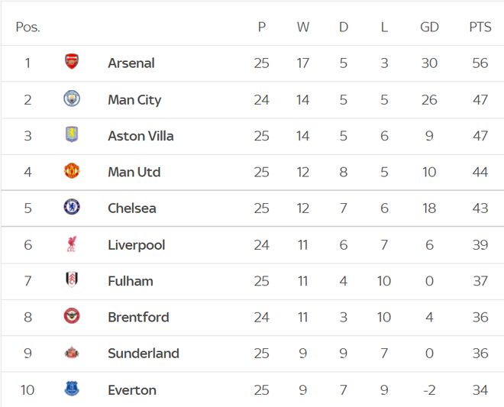Click the Man Utd crest icon
The height and width of the screenshot is (407, 504).
pyautogui.click(x=72, y=171)
